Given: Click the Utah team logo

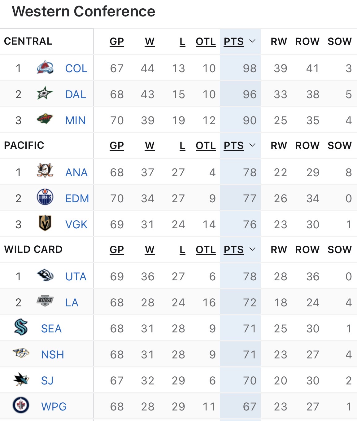Looking at the screenshot, I should pyautogui.click(x=45, y=275).
